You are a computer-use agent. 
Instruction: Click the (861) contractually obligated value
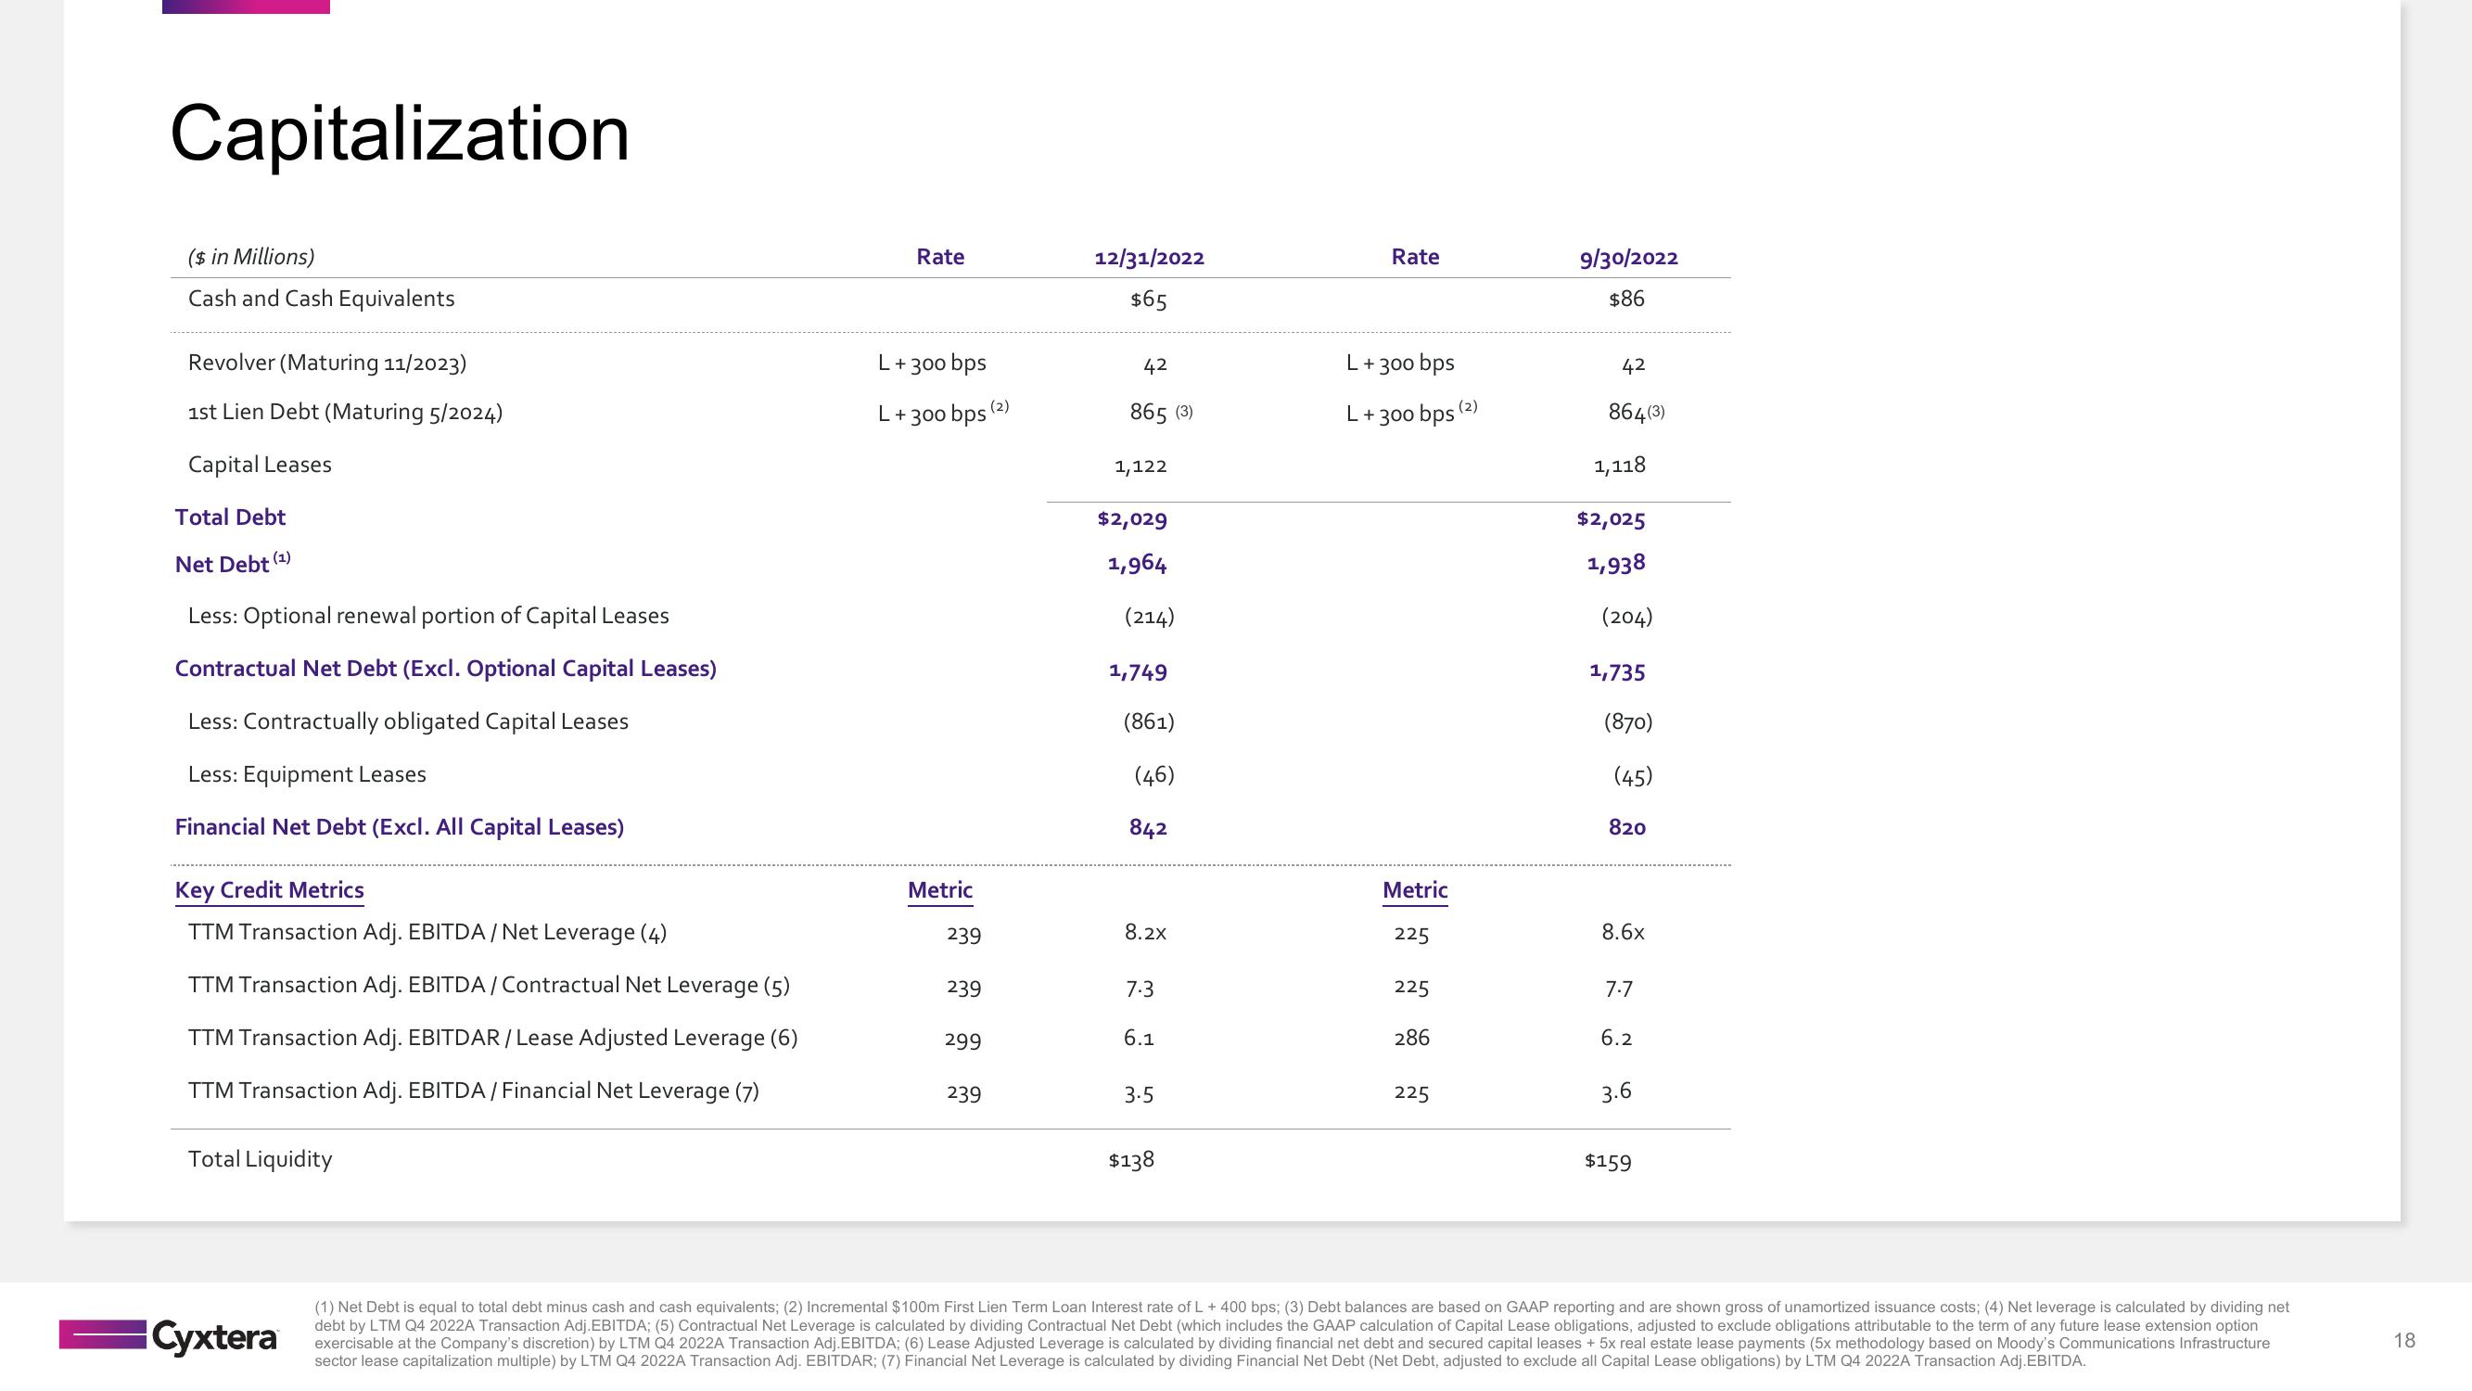(x=1149, y=721)
